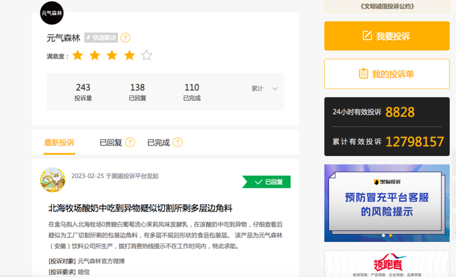Open complaint titled 北海牧场酸奶中吃到异物
The image size is (456, 277).
coord(140,208)
